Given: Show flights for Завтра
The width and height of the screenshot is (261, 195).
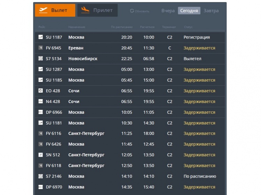Looking at the screenshot, I should click(211, 11).
